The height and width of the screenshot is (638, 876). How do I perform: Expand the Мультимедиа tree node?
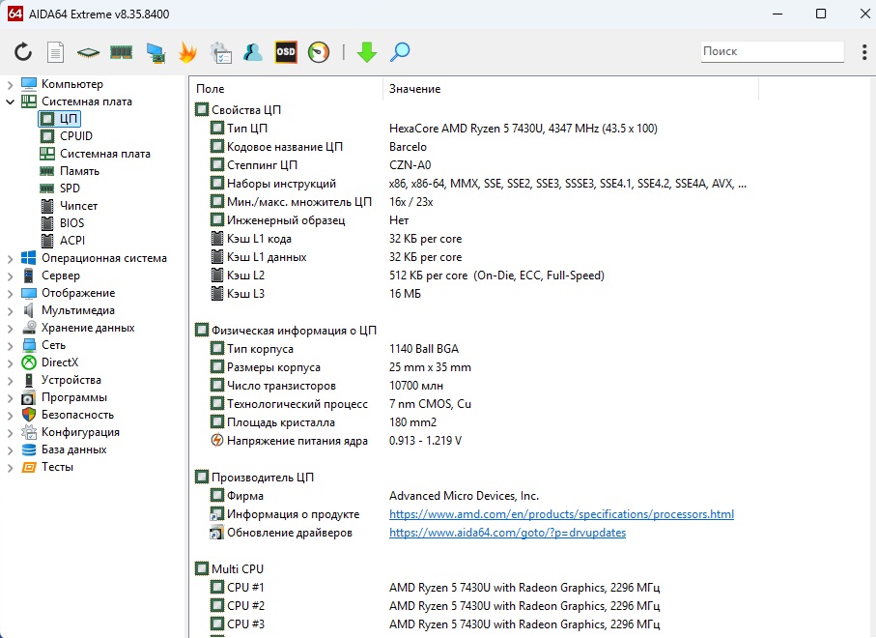(10, 311)
